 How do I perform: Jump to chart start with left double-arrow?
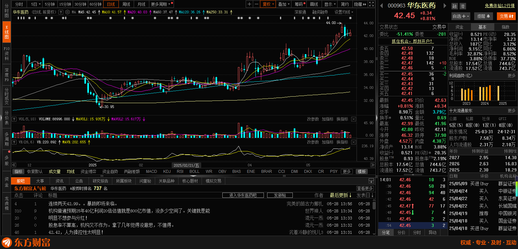(14, 165)
